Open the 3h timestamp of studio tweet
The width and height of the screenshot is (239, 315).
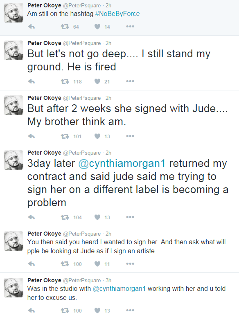tap(108, 280)
